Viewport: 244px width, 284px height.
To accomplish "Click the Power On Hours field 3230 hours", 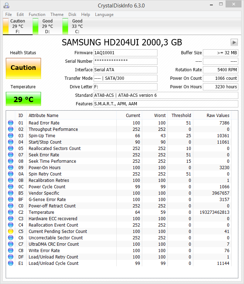I will [221, 87].
